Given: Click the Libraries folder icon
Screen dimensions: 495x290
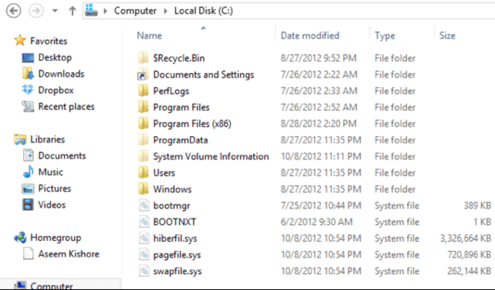Looking at the screenshot, I should click(x=20, y=139).
